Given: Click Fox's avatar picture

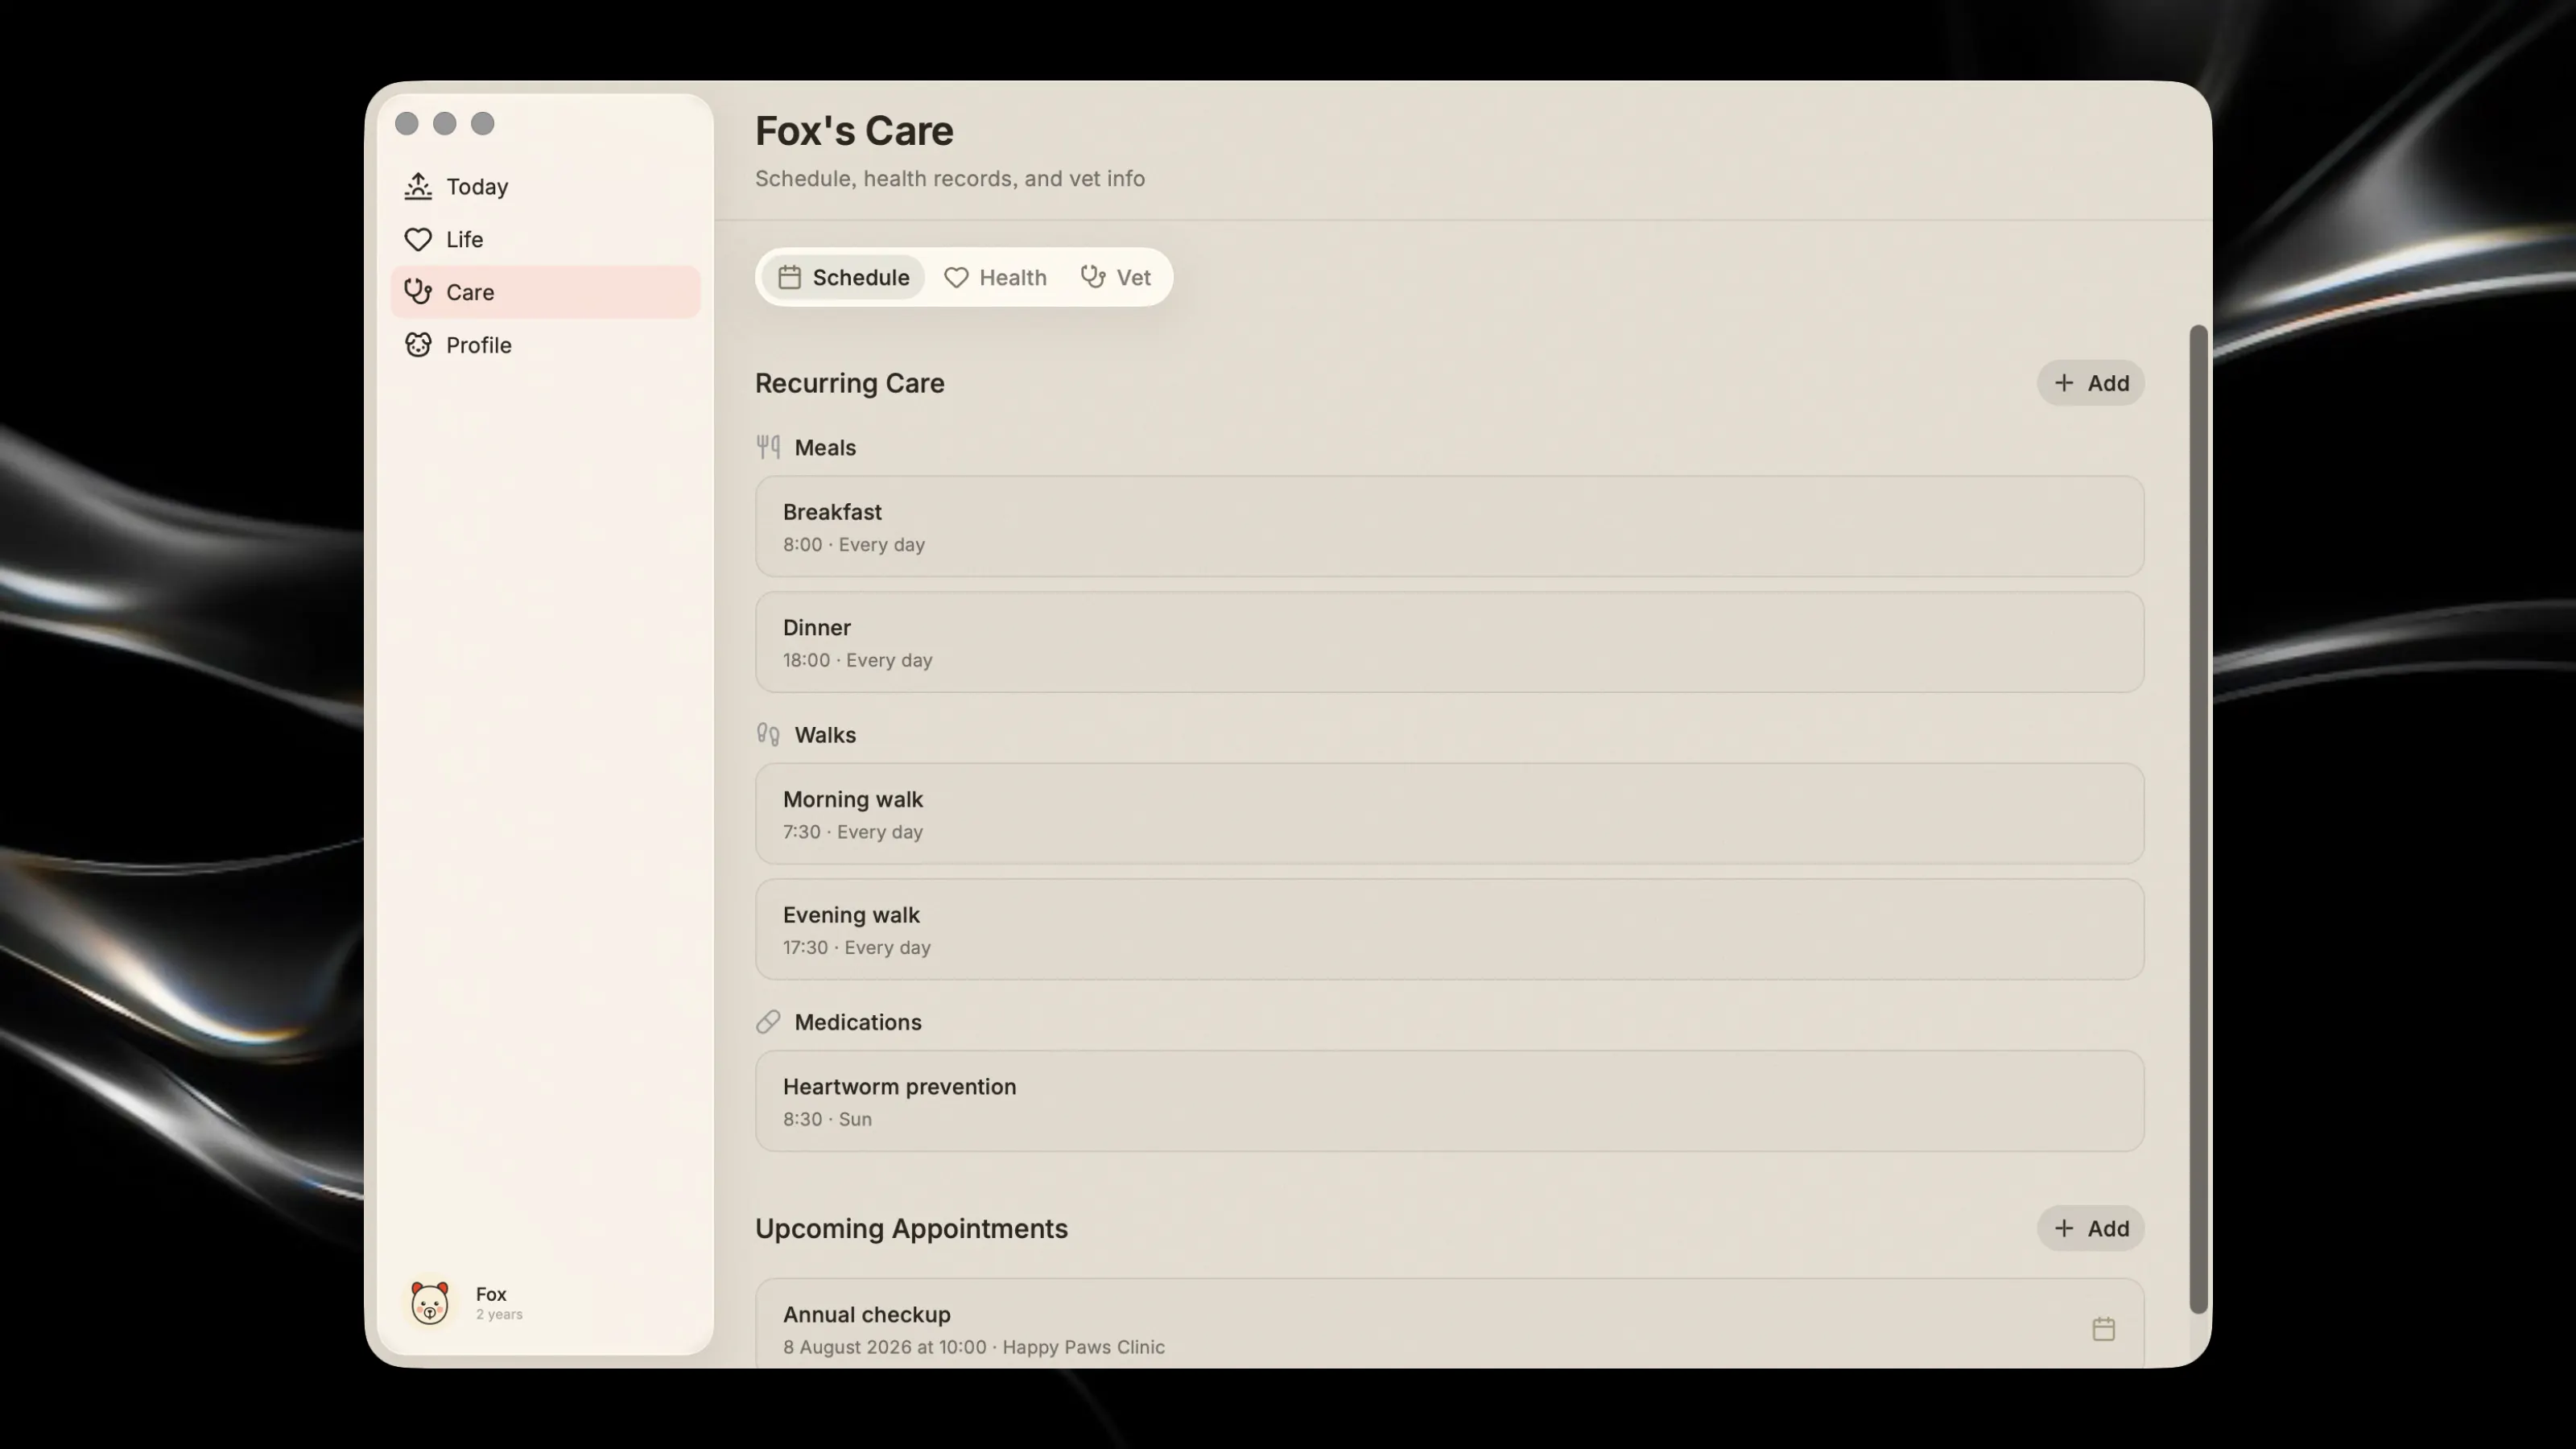Looking at the screenshot, I should coord(430,1303).
